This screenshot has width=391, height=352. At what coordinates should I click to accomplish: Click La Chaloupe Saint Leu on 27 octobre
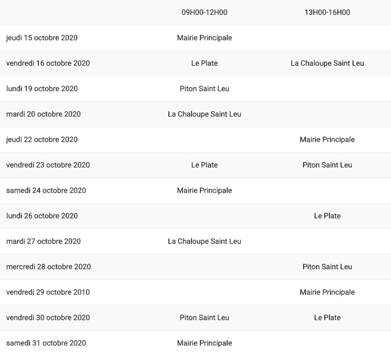coord(204,241)
